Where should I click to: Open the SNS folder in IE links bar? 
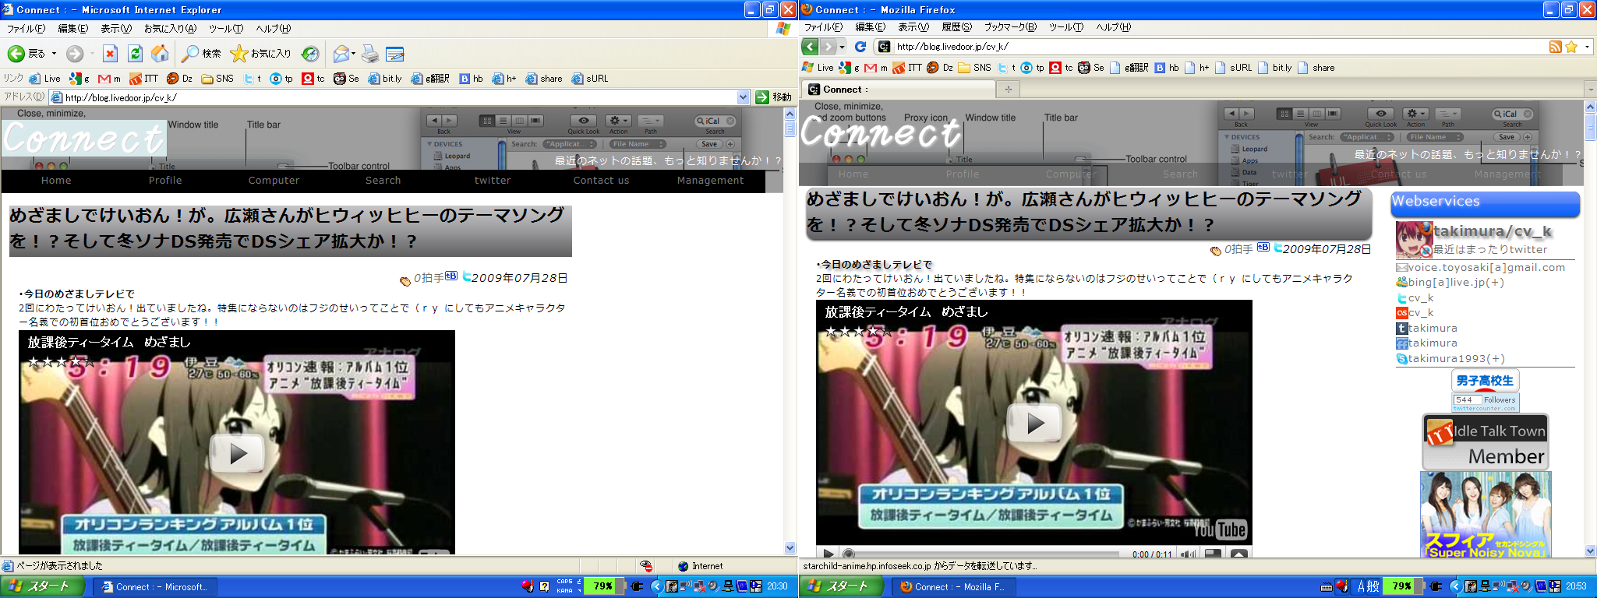pos(217,79)
